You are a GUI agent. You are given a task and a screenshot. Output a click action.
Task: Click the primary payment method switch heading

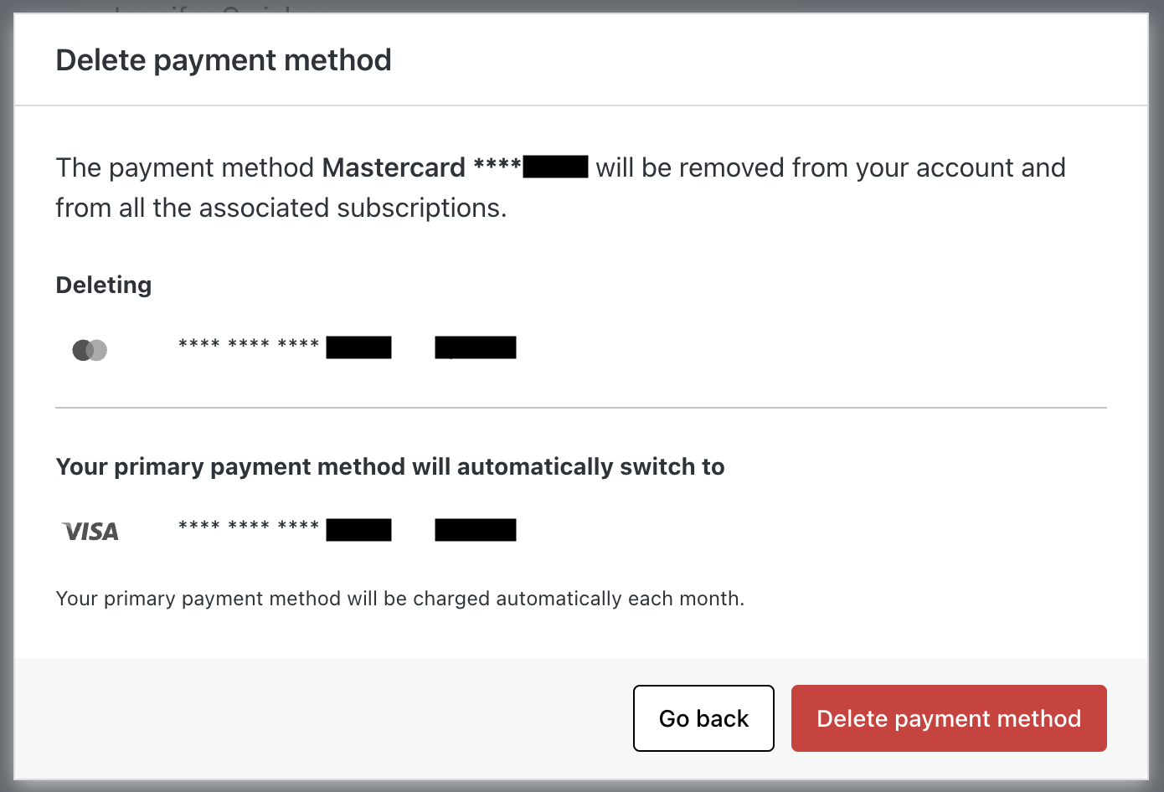(390, 466)
